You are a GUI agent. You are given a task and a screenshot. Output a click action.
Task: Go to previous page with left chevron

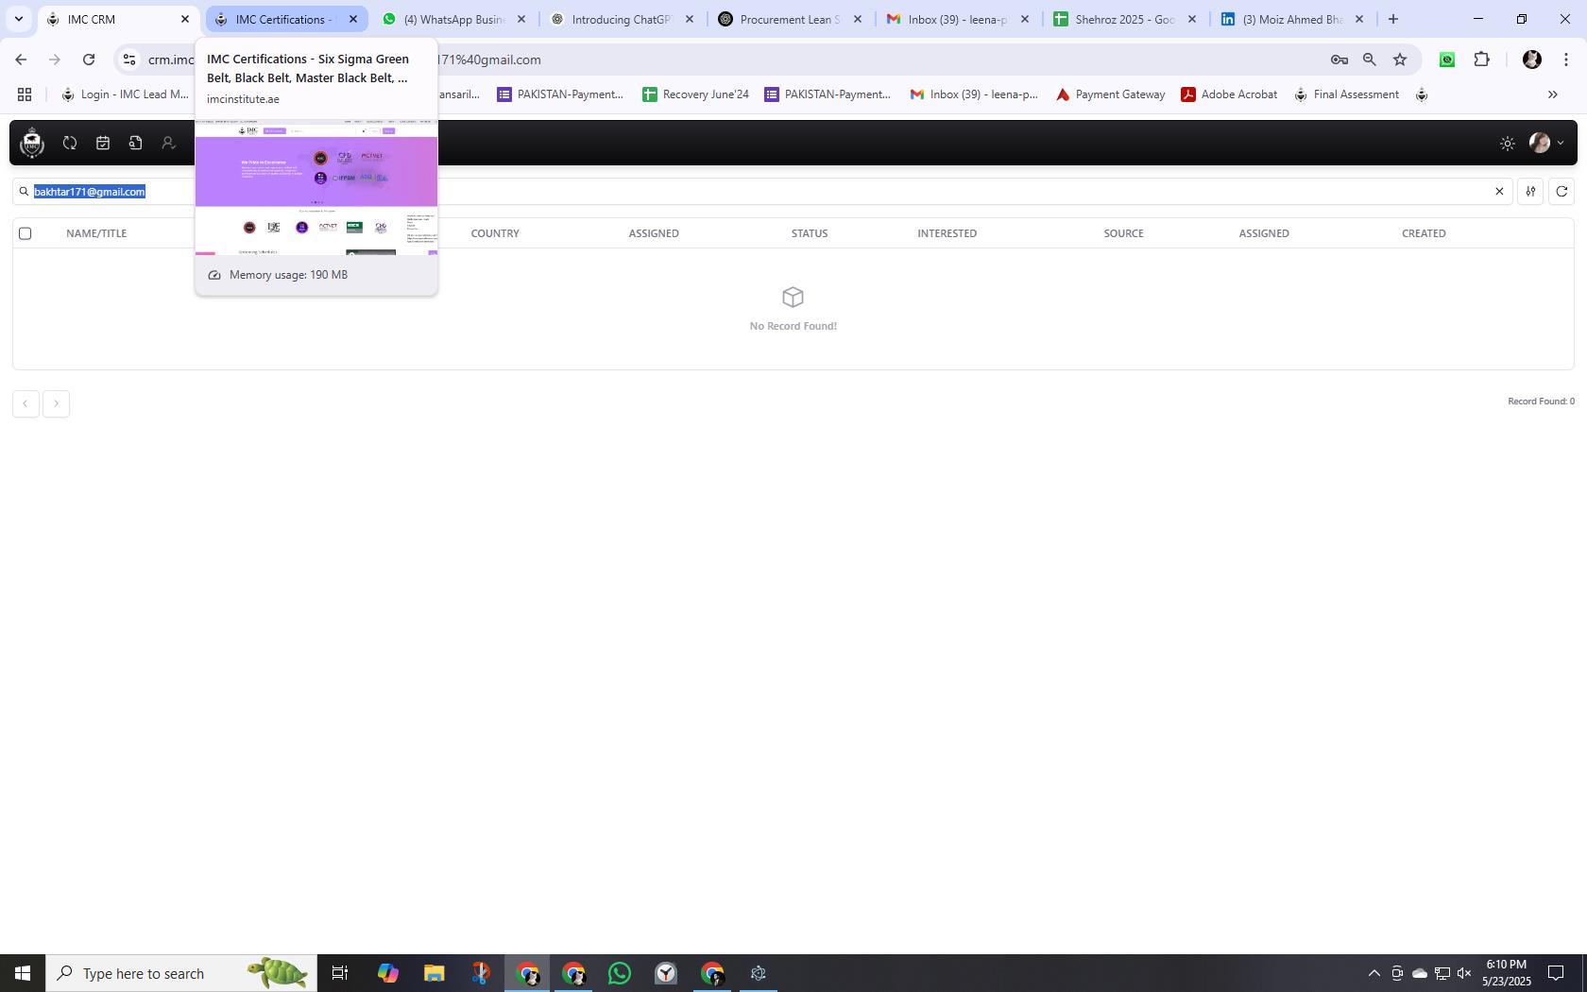(26, 404)
